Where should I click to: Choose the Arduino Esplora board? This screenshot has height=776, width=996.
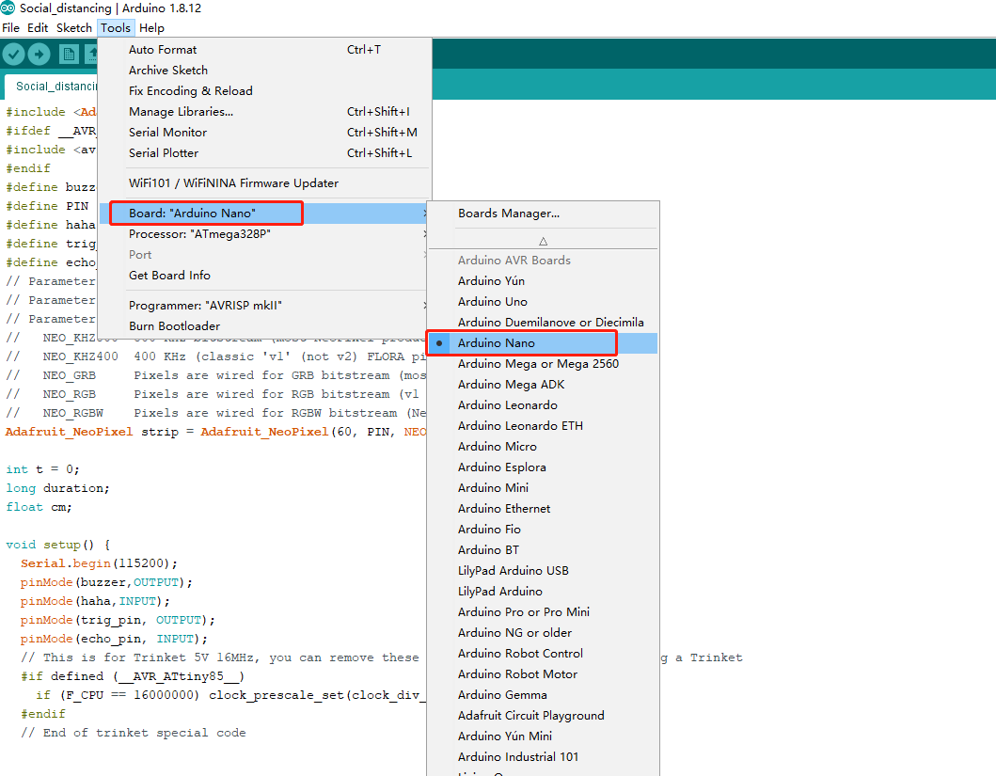click(543, 467)
